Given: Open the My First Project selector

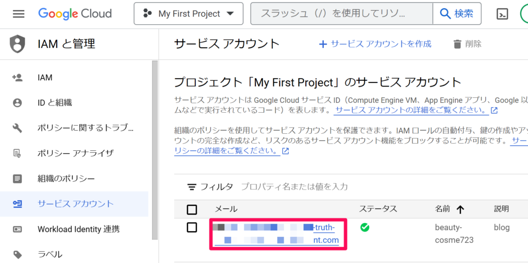Looking at the screenshot, I should [x=189, y=14].
